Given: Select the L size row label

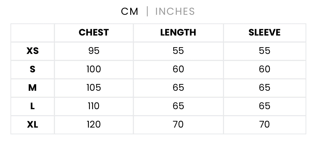Looking at the screenshot, I should 33,106.
